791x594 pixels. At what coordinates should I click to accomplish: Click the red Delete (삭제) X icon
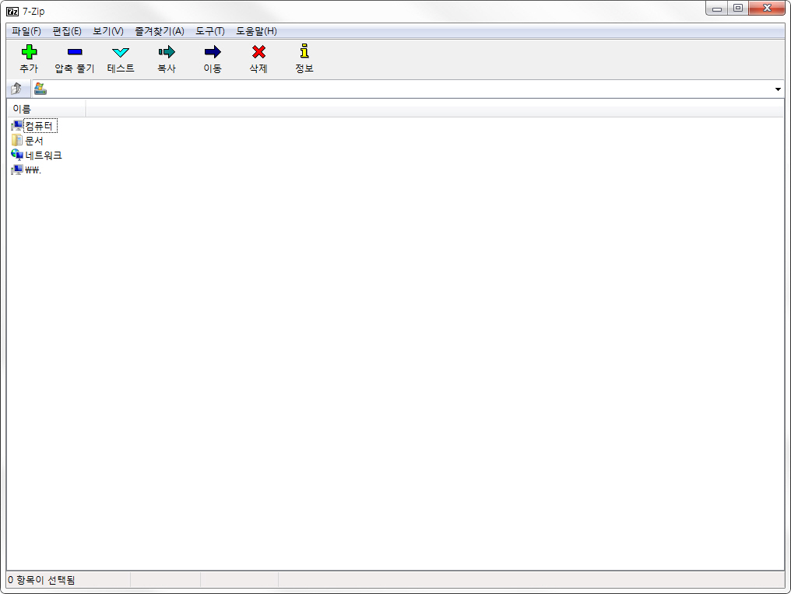pyautogui.click(x=258, y=52)
